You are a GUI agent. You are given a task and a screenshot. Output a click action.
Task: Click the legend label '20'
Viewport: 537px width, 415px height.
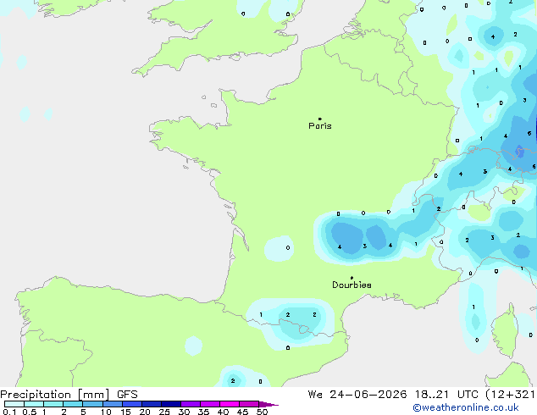[x=145, y=412]
